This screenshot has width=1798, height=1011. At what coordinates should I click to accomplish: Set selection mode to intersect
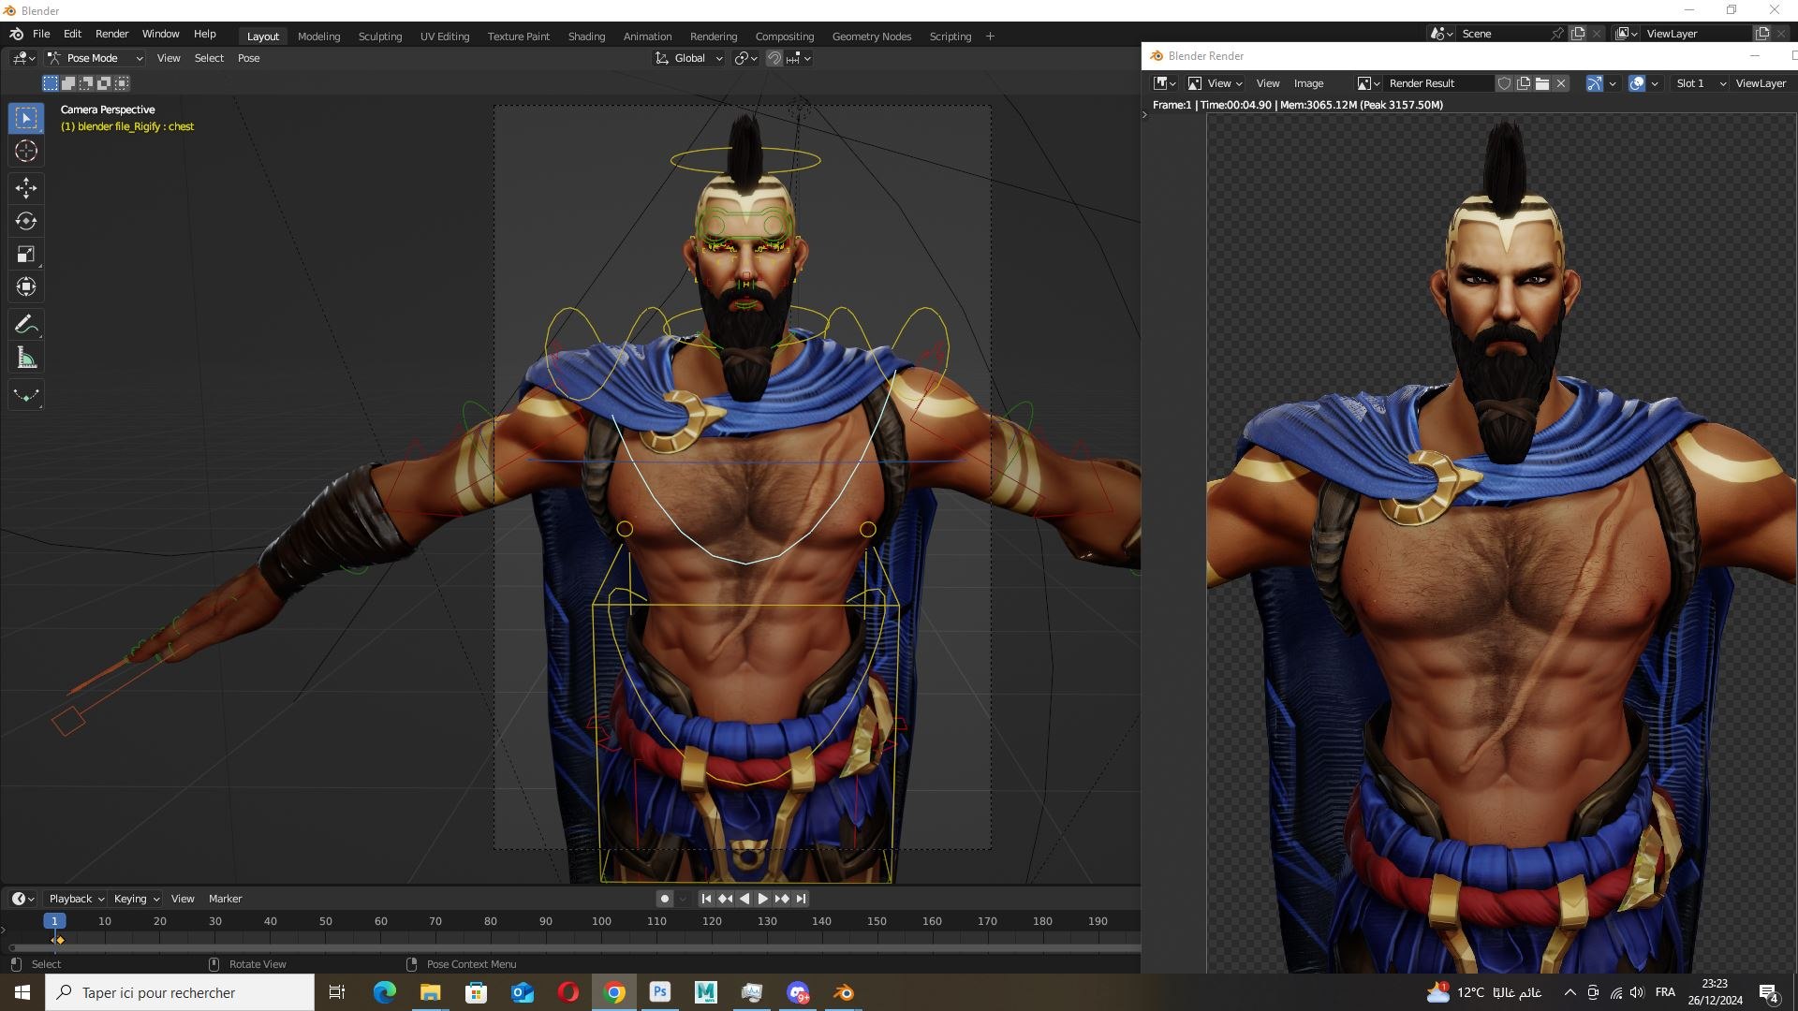click(122, 83)
